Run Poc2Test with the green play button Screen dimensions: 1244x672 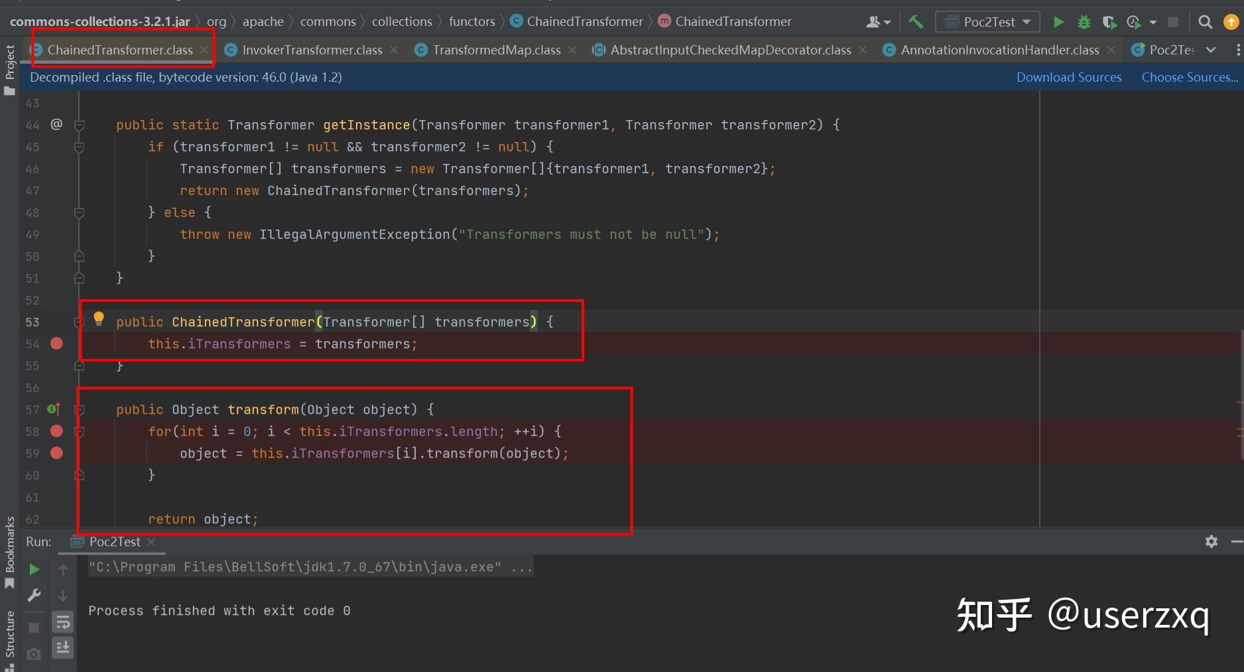[x=1058, y=22]
